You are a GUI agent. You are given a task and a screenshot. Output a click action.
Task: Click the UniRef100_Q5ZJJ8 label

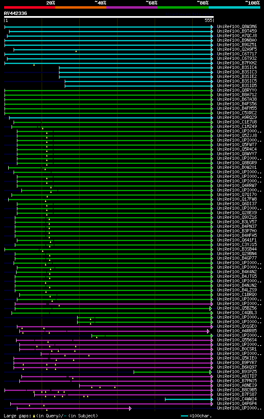click(x=237, y=136)
